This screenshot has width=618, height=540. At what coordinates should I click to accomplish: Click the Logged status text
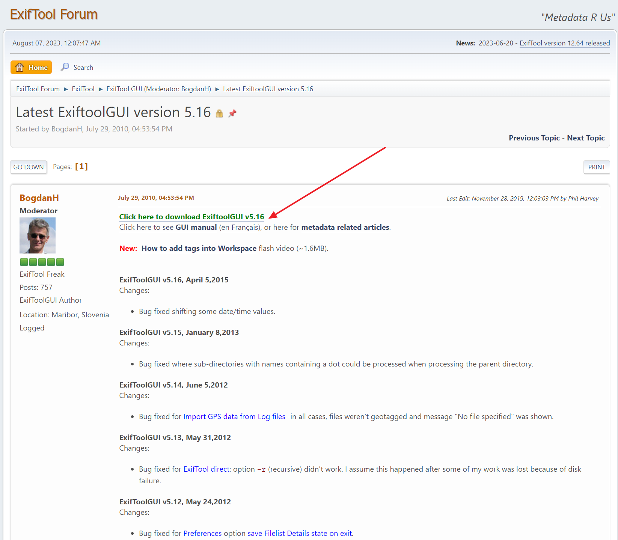[x=32, y=328]
